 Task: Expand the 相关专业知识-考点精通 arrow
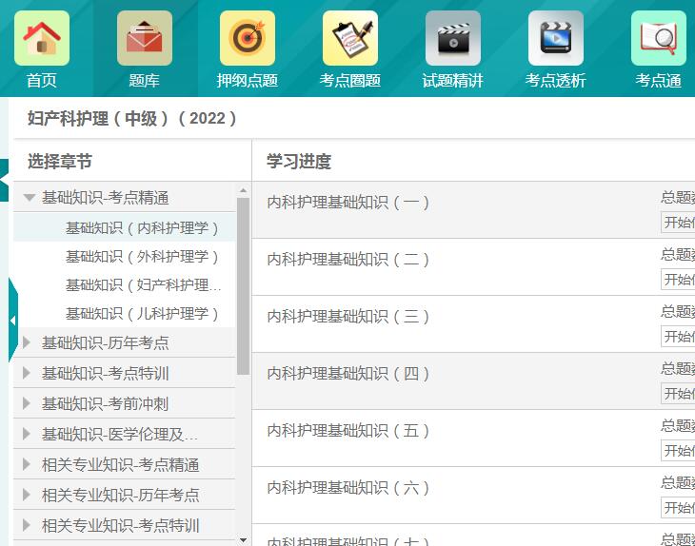click(x=27, y=464)
